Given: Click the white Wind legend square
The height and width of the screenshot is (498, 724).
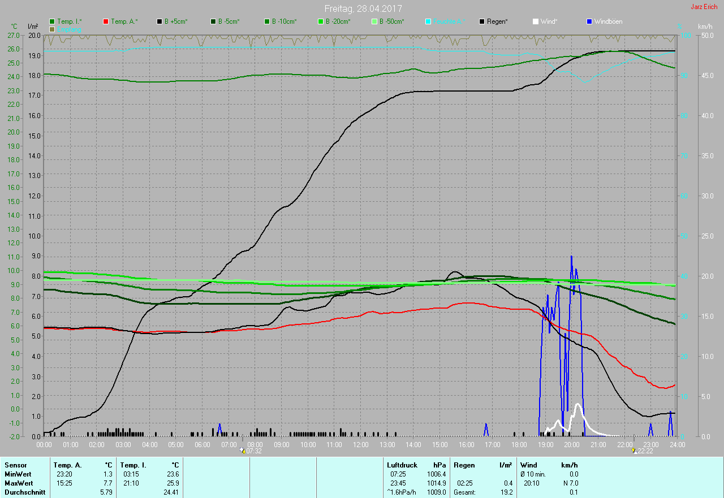Looking at the screenshot, I should click(x=535, y=21).
